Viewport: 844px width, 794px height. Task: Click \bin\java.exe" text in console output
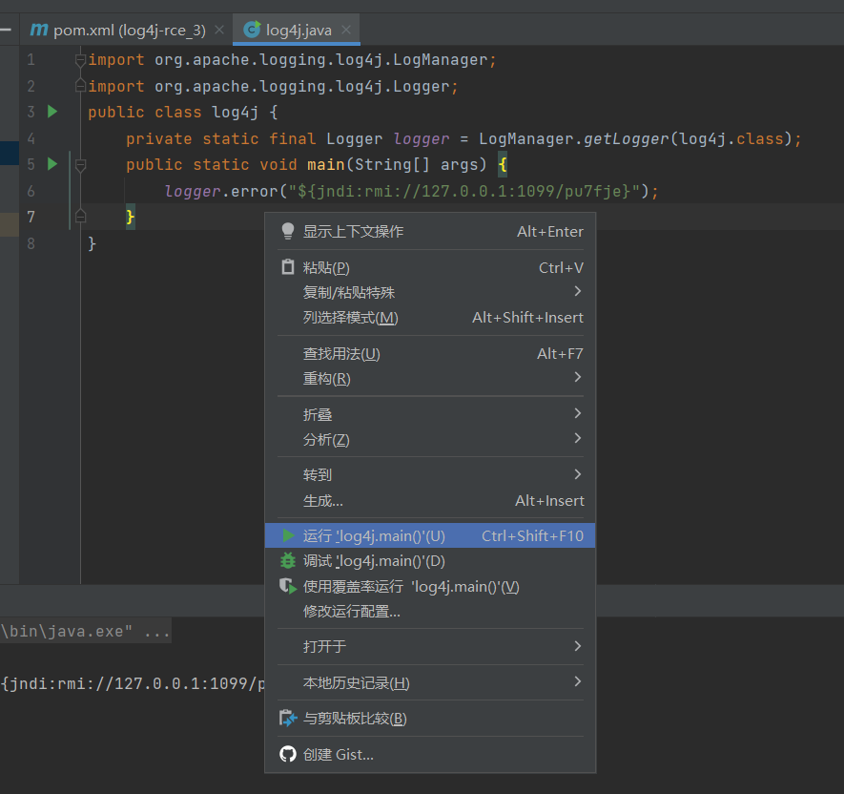tap(67, 632)
